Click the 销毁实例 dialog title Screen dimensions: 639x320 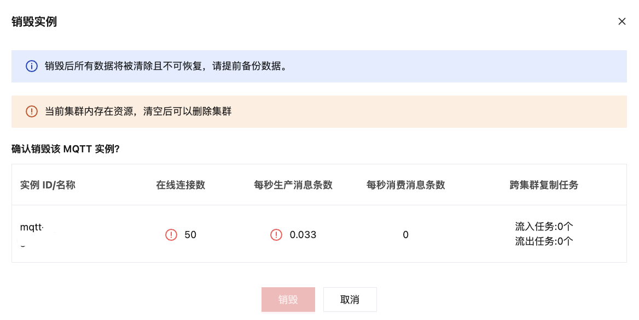pos(34,22)
